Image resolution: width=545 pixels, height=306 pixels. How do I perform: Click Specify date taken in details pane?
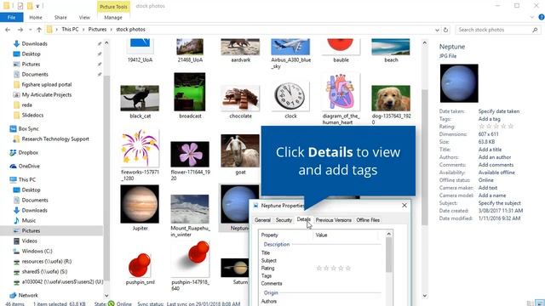499,111
